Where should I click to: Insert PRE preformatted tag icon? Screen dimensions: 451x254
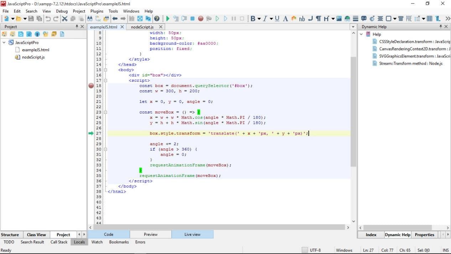tap(409, 19)
